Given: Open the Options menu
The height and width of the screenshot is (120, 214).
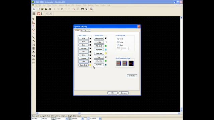Looking at the screenshot, I should point(61,5).
